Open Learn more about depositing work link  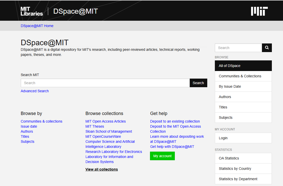[177, 139]
